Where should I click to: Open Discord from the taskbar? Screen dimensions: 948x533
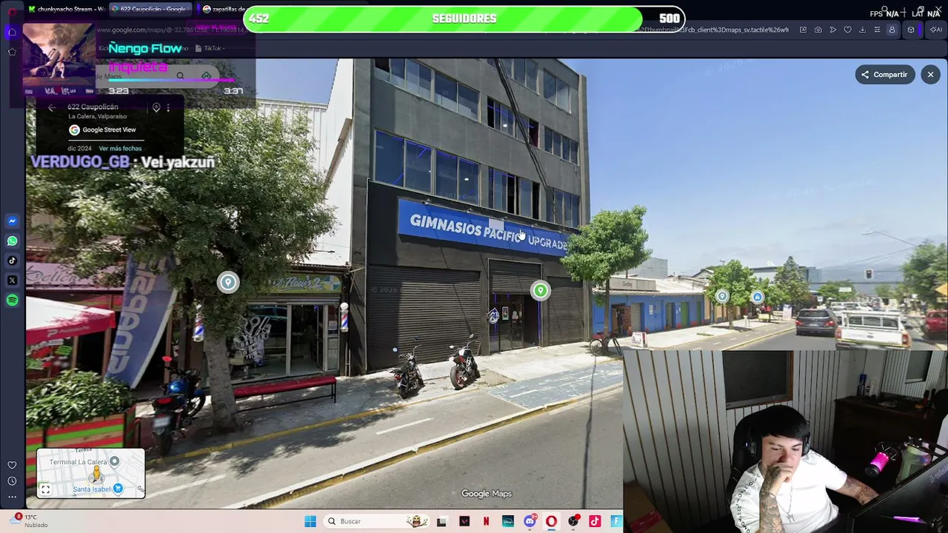530,521
